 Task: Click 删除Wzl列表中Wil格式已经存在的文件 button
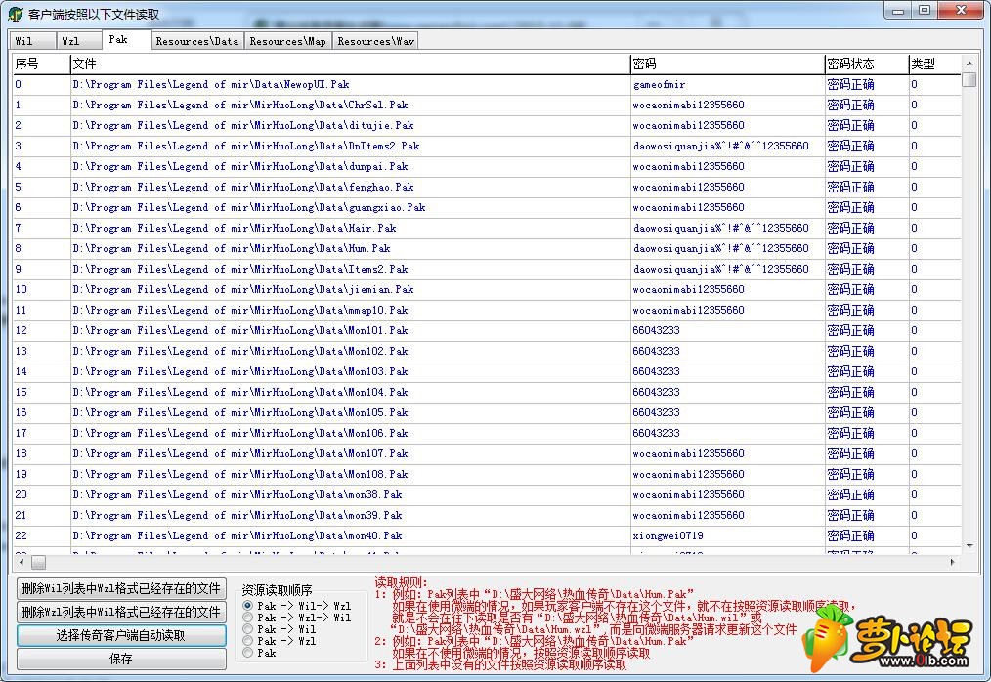[121, 612]
